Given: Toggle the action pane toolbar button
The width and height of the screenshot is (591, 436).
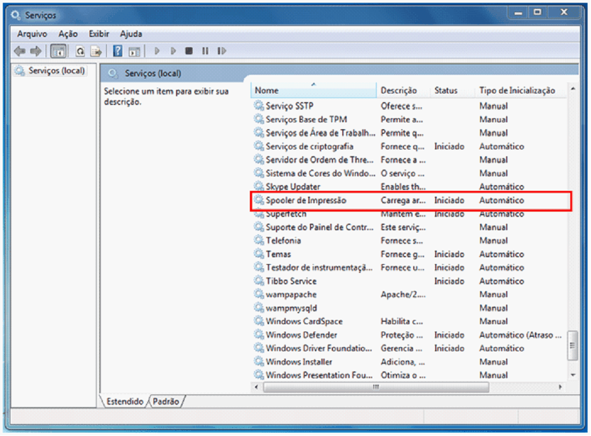Looking at the screenshot, I should [x=134, y=51].
